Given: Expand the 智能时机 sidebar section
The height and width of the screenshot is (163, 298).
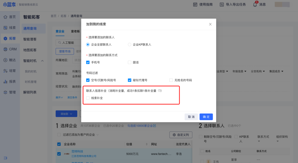Looking at the screenshot, I should click(x=42, y=61).
